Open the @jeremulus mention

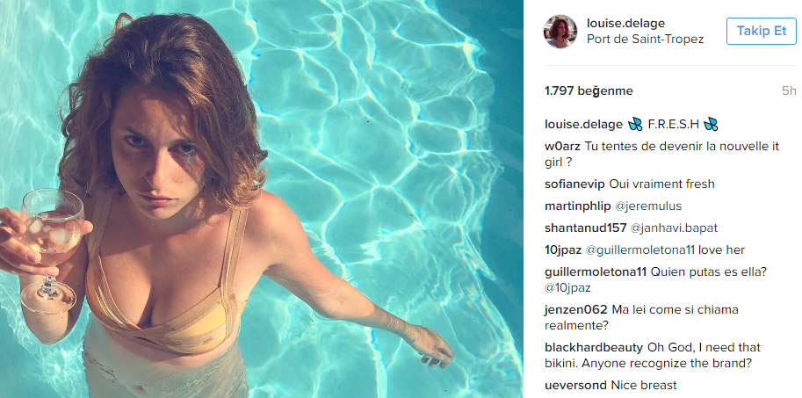(x=648, y=206)
